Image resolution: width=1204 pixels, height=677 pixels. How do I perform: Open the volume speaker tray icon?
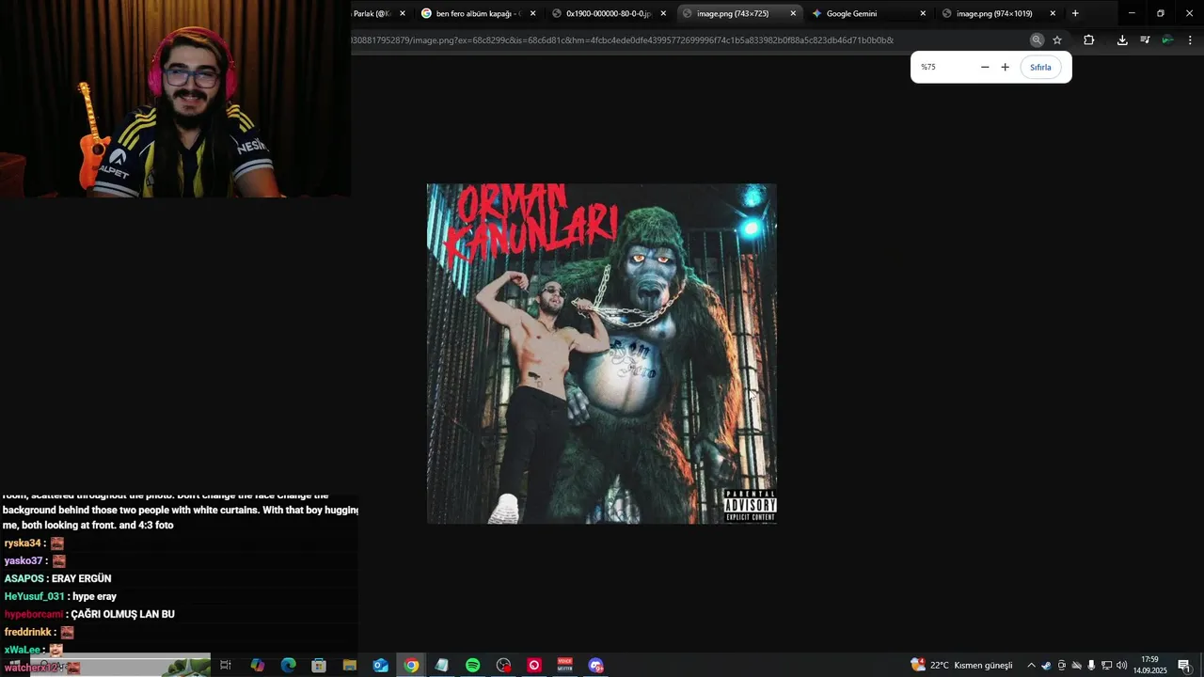tap(1121, 665)
